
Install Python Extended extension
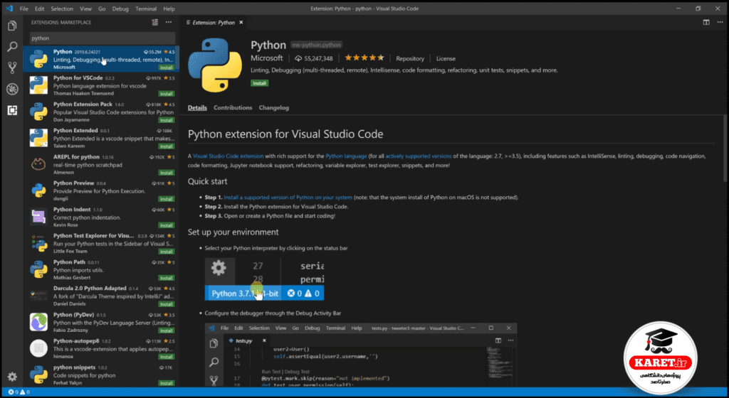point(167,146)
